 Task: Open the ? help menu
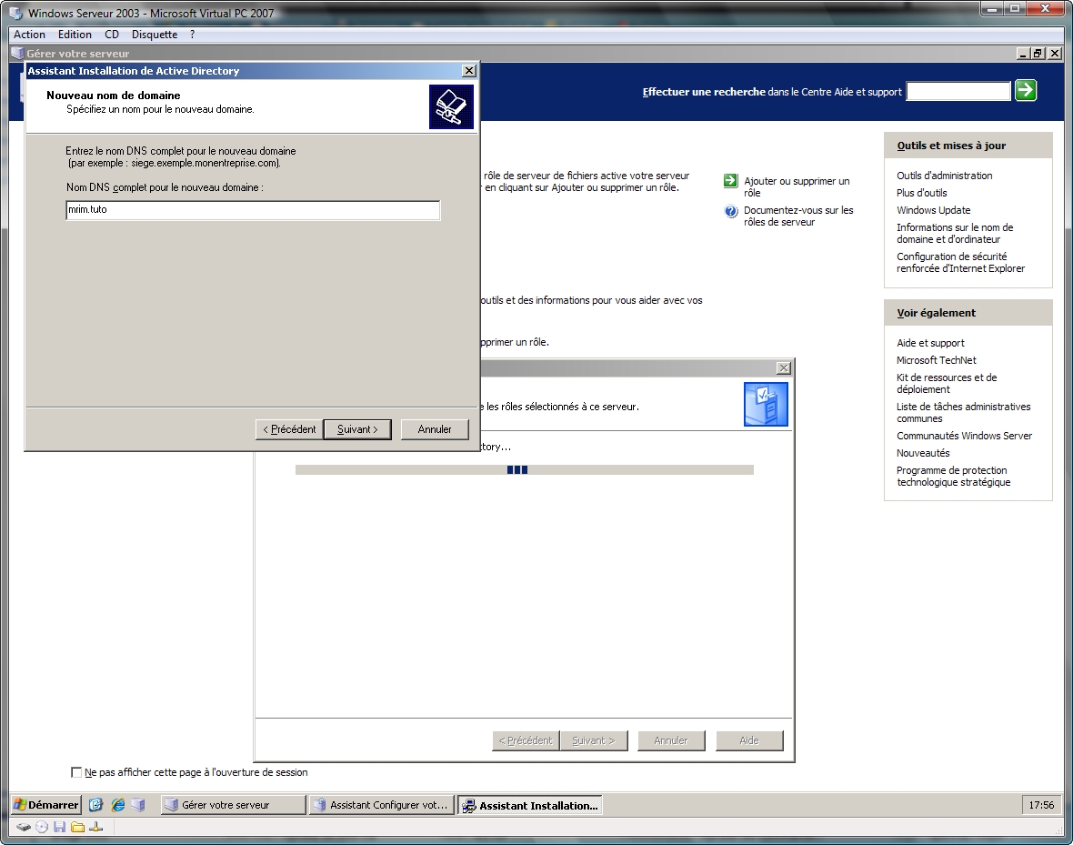point(192,35)
